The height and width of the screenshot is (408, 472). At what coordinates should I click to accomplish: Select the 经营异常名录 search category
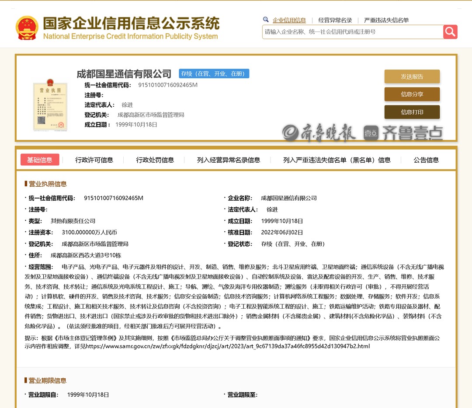tap(335, 20)
